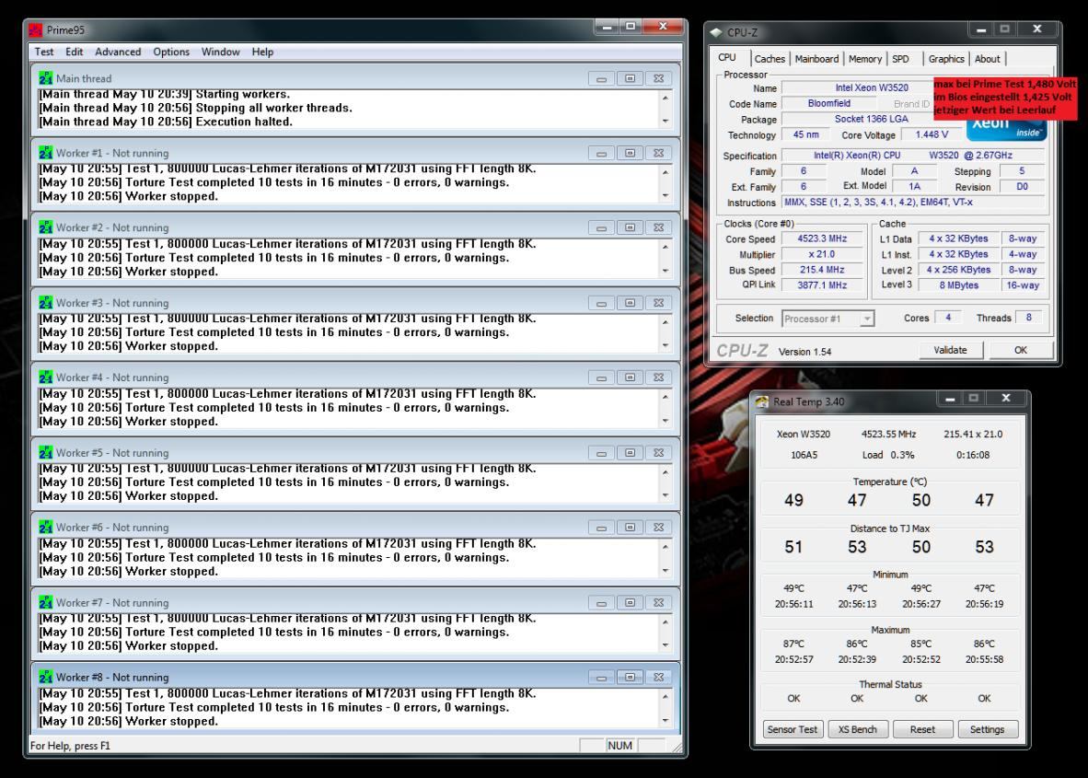Click the Main thread window icon
Image resolution: width=1088 pixels, height=778 pixels.
46,78
